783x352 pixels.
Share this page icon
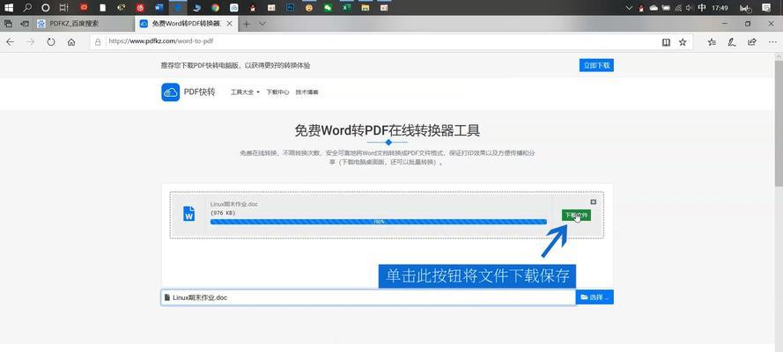[x=751, y=42]
